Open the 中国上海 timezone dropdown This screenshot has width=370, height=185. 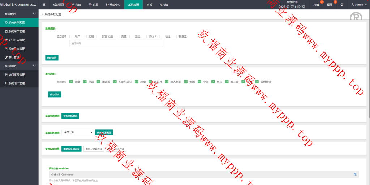77,133
